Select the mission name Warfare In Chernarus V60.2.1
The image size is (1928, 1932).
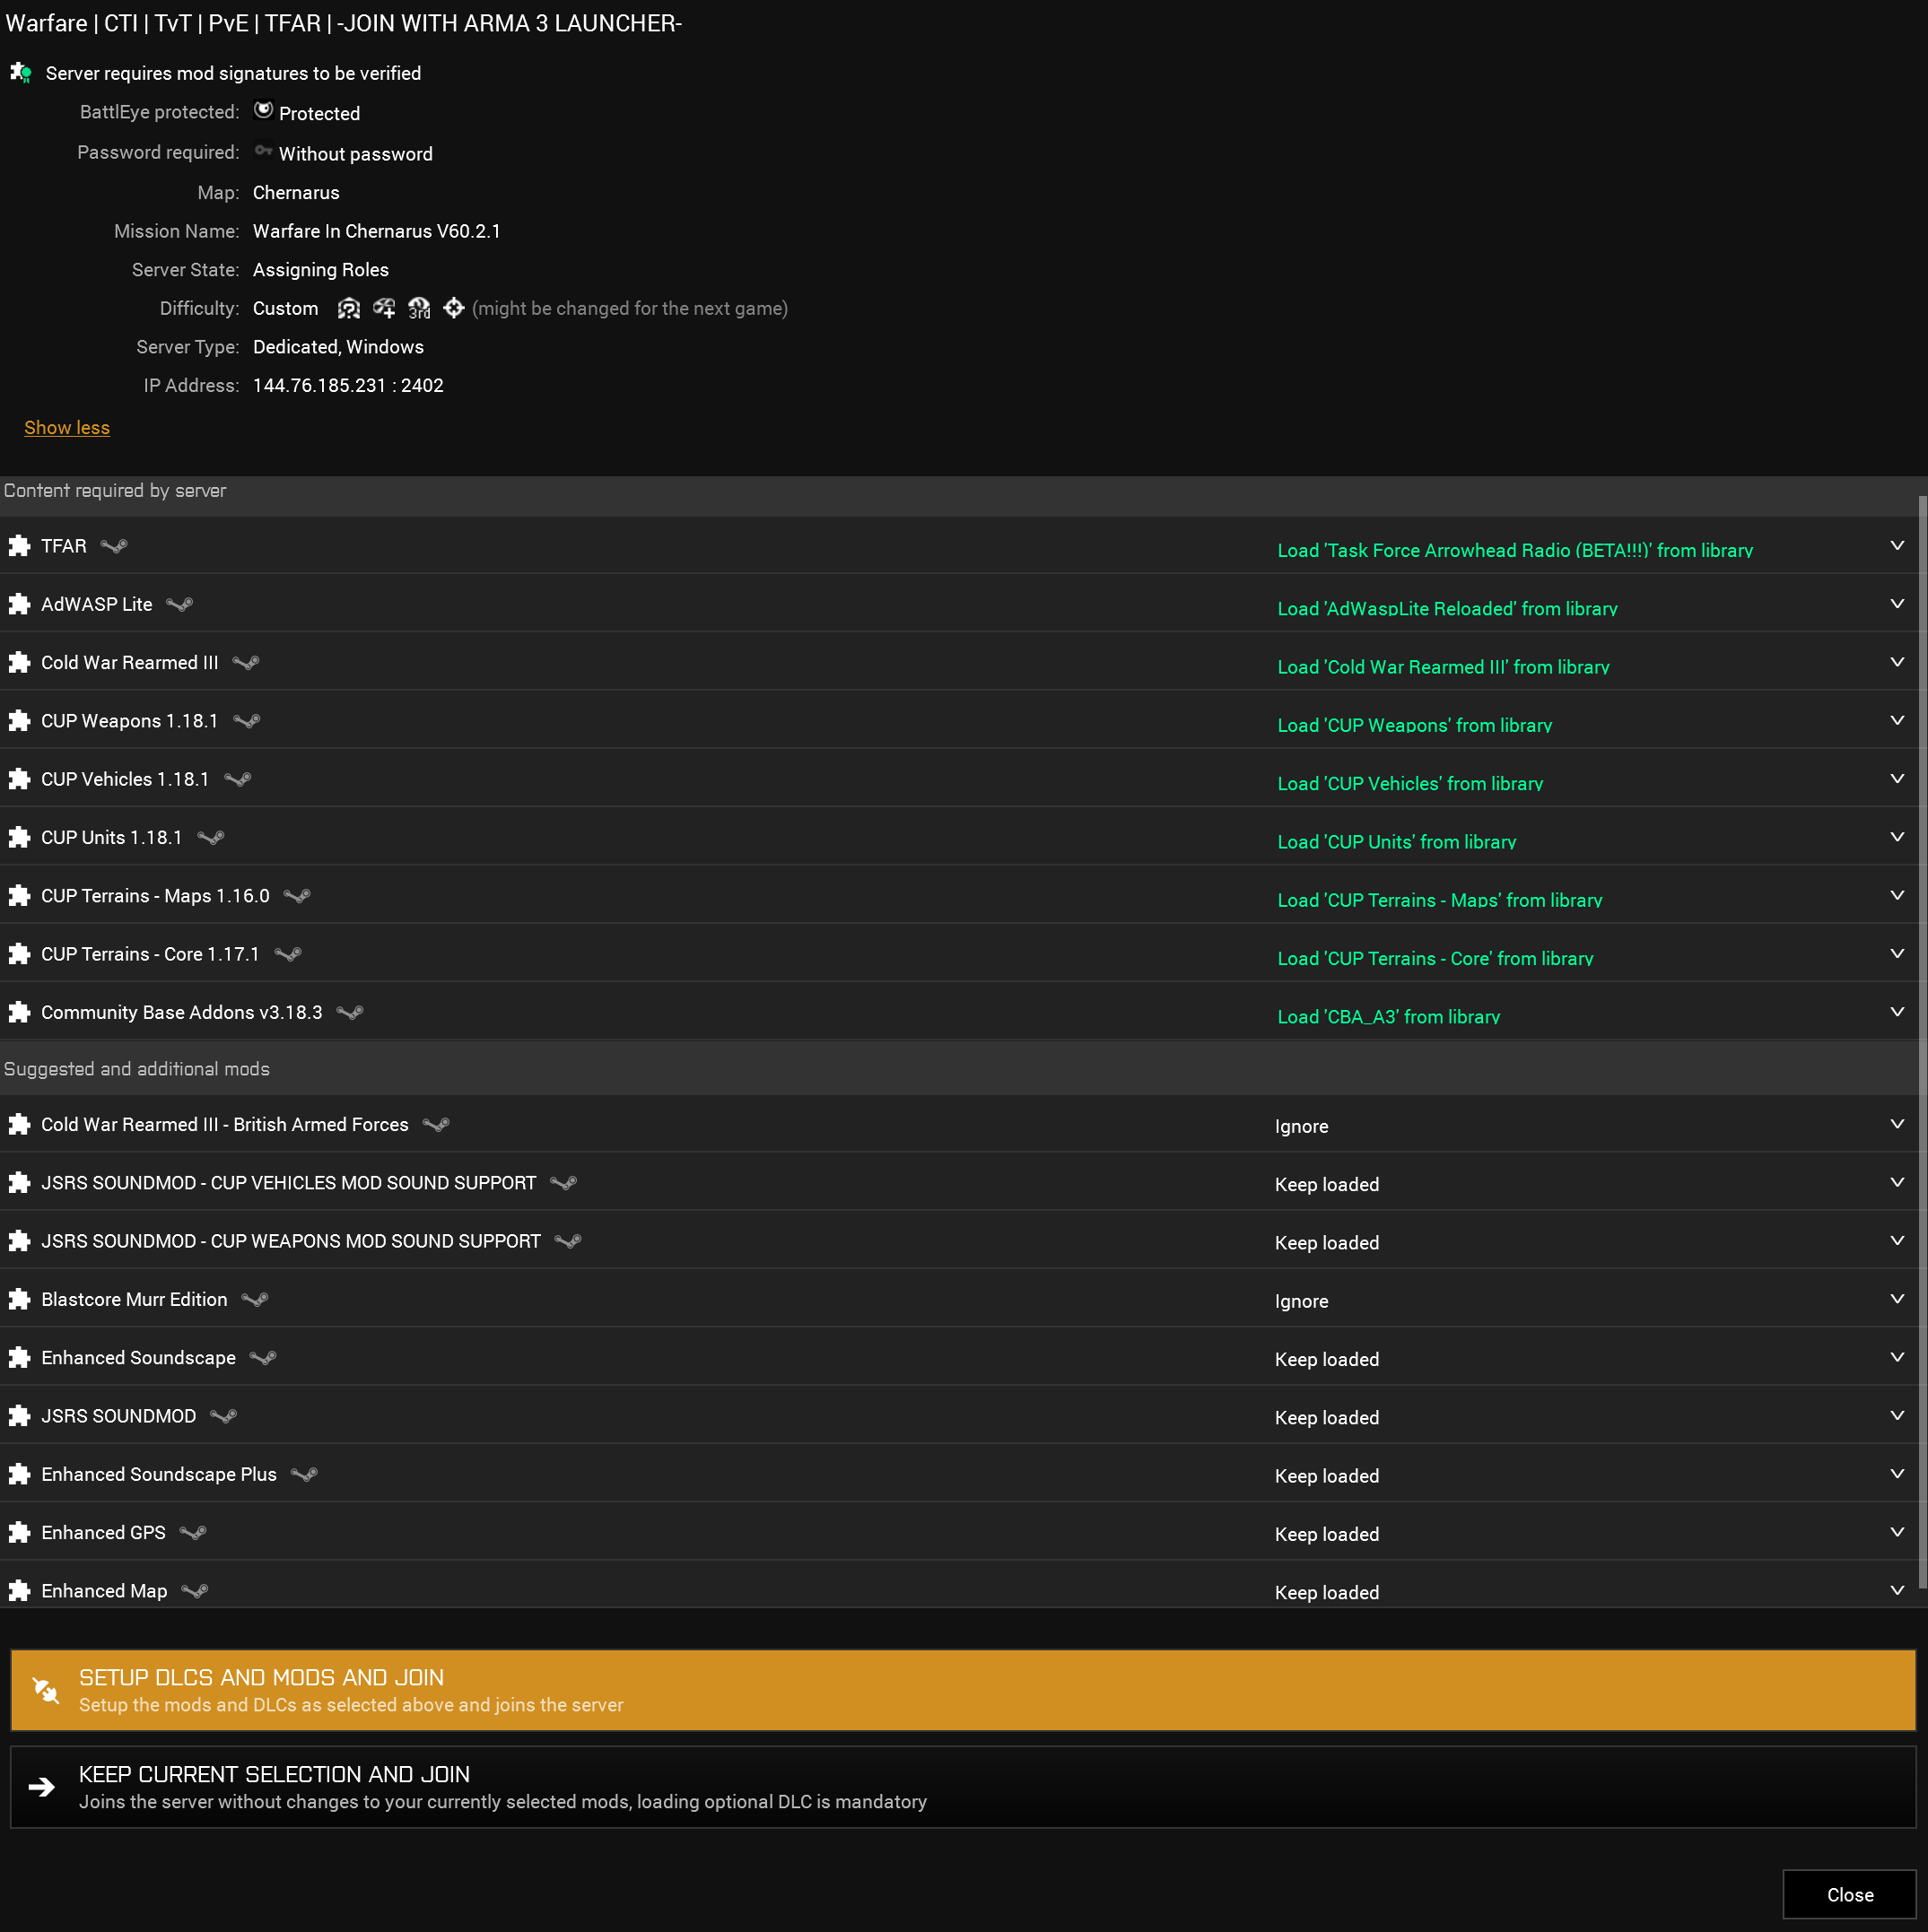point(377,231)
